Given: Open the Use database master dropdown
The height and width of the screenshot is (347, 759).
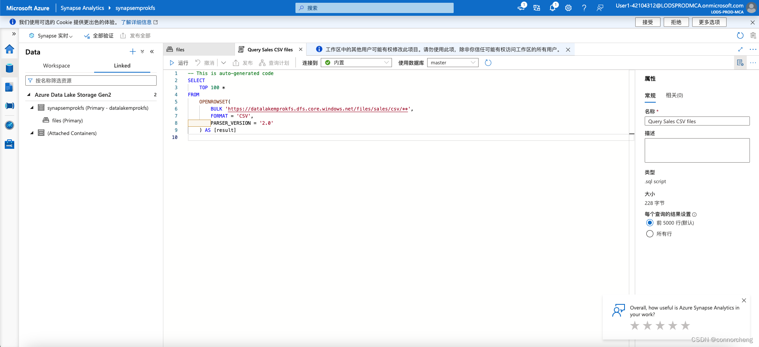Looking at the screenshot, I should click(x=453, y=63).
